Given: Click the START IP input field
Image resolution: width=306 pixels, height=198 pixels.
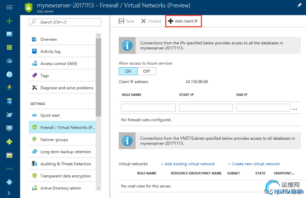Looking at the screenshot, I should [206, 108].
